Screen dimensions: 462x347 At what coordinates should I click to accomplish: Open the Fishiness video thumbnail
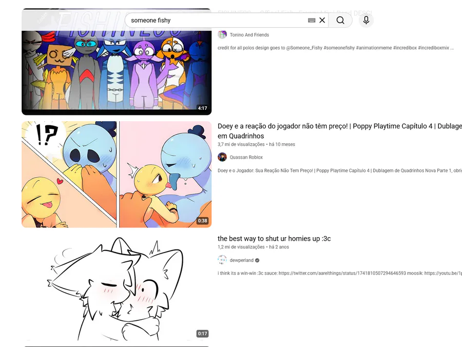pos(117,62)
